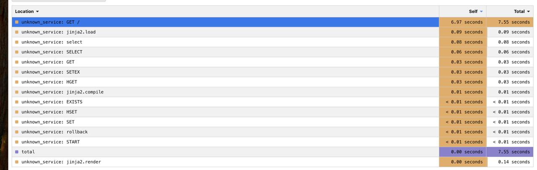Click orange square icon beside SETEX row
Viewport: 537px width, 170px height.
click(x=17, y=72)
